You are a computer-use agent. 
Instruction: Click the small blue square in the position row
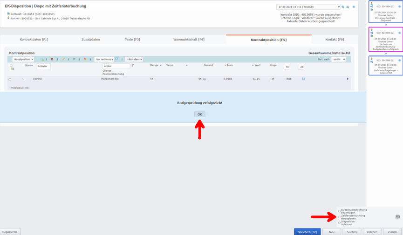point(303,79)
